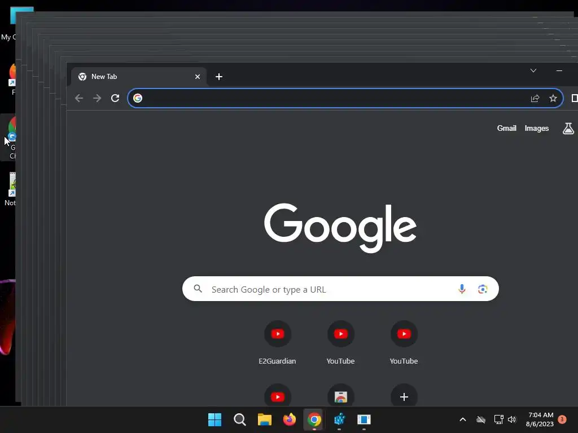Select the New Tab tab
The width and height of the screenshot is (578, 433).
coord(139,77)
